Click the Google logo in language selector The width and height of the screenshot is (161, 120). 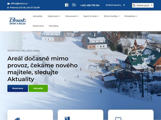tap(134, 5)
